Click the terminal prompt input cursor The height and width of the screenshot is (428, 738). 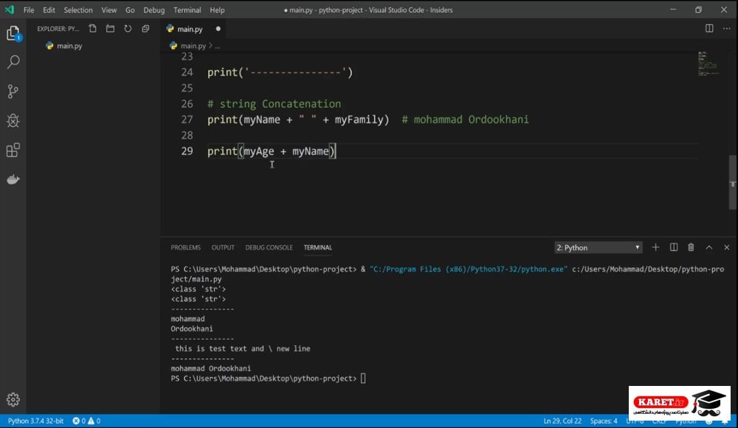363,379
